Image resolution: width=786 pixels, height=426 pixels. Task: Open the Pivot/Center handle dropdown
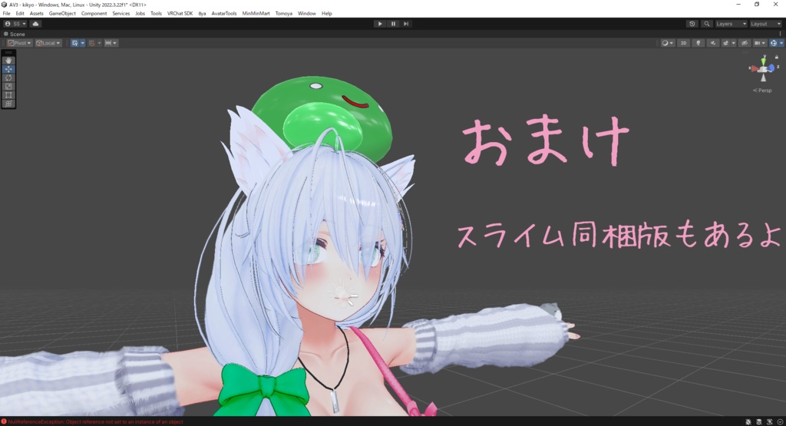[x=19, y=43]
